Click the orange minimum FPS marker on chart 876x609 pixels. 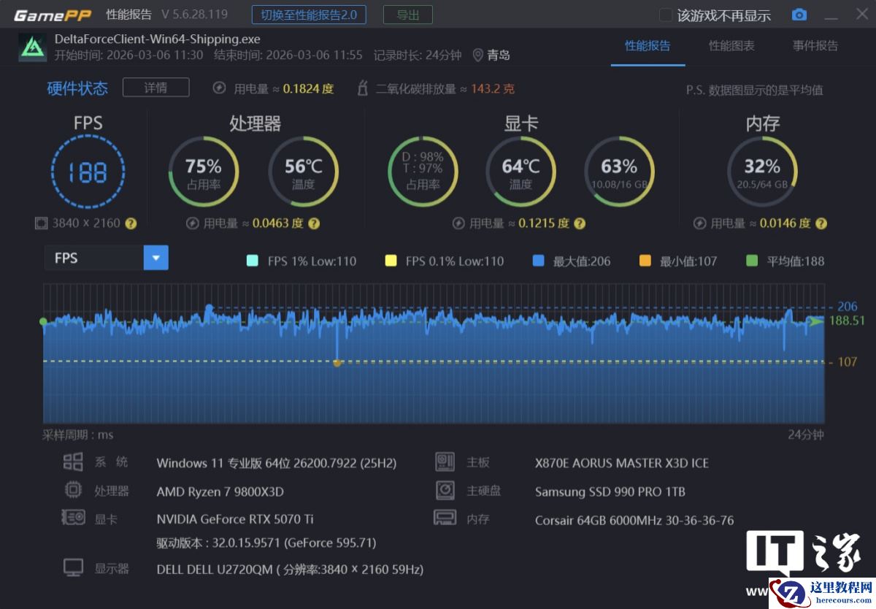tap(337, 363)
